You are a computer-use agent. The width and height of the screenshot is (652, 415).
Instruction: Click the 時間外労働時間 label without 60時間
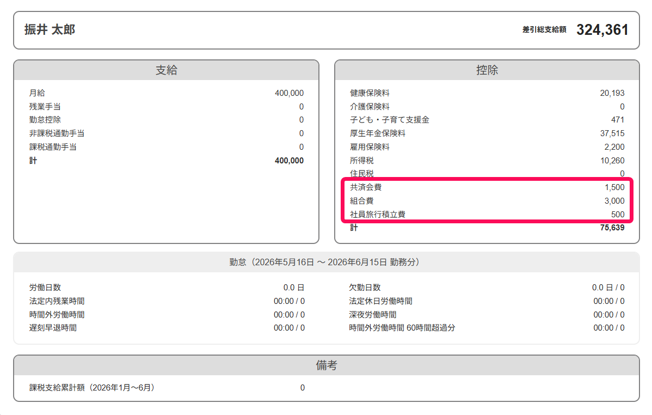pos(57,315)
